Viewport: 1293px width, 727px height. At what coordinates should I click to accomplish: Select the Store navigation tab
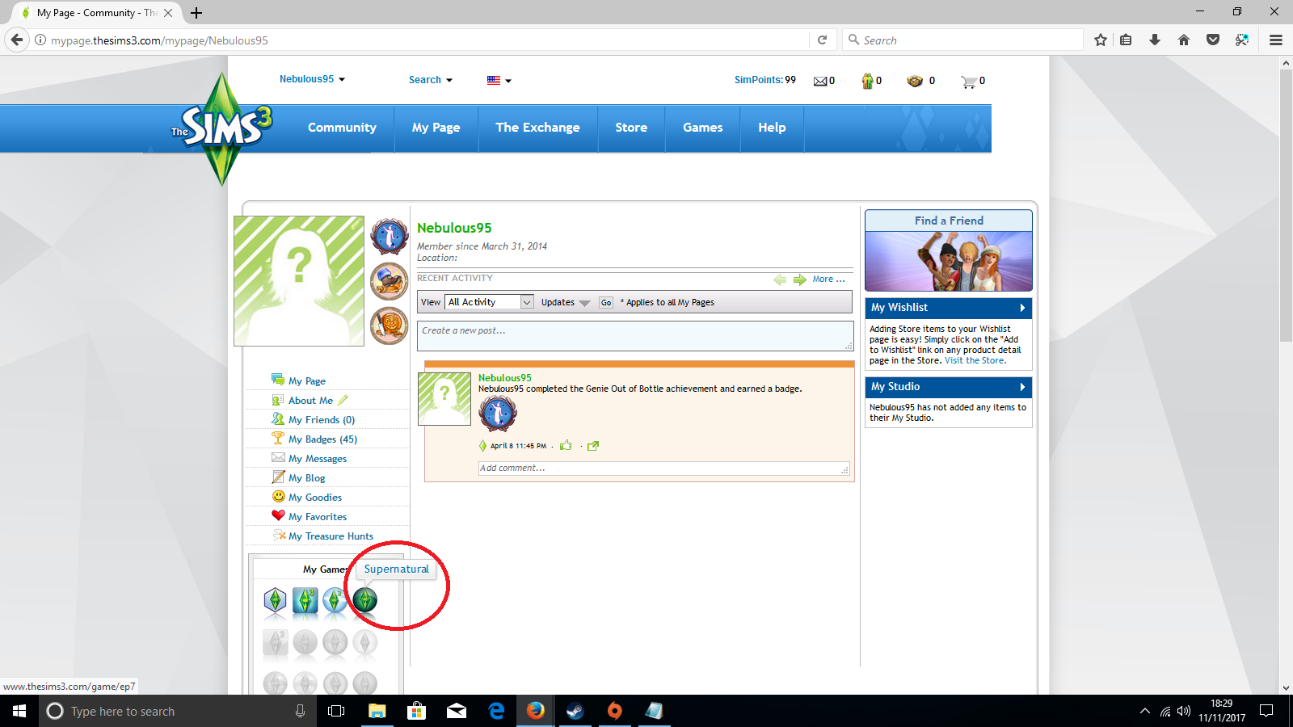coord(631,128)
